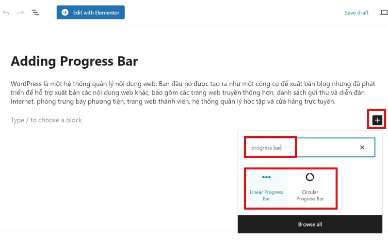This screenshot has width=388, height=242.
Task: Click the Elementor logo icon in button
Action: tap(65, 13)
